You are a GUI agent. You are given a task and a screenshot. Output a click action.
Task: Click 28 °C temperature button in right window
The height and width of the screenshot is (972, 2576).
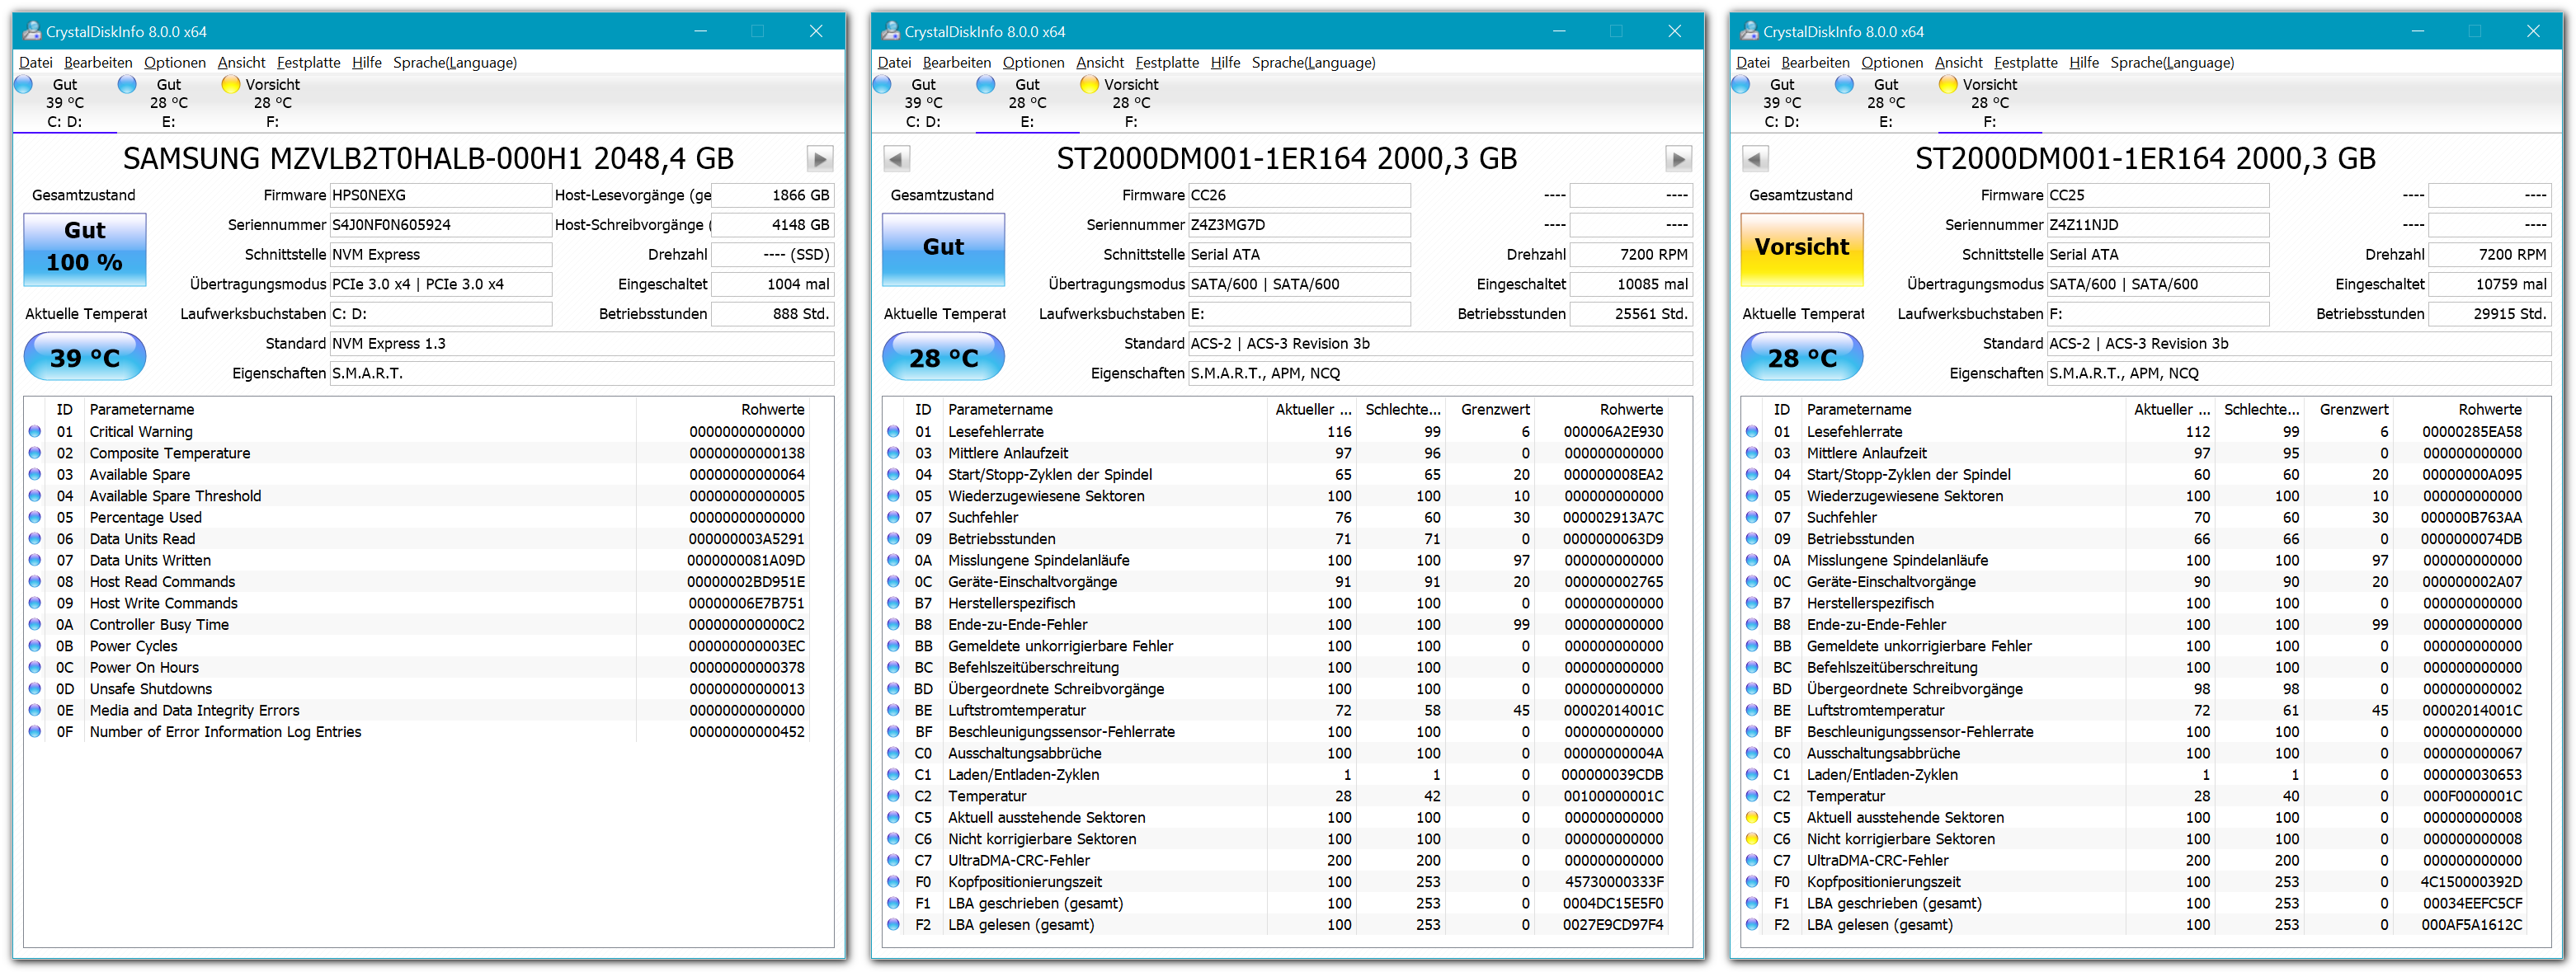[1802, 357]
